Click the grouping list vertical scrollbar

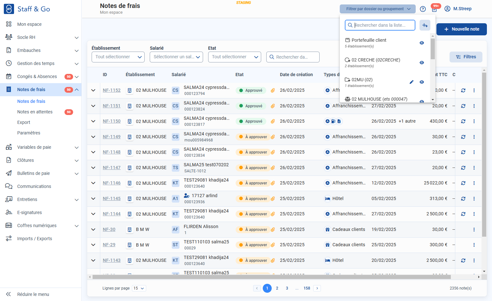tap(433, 49)
